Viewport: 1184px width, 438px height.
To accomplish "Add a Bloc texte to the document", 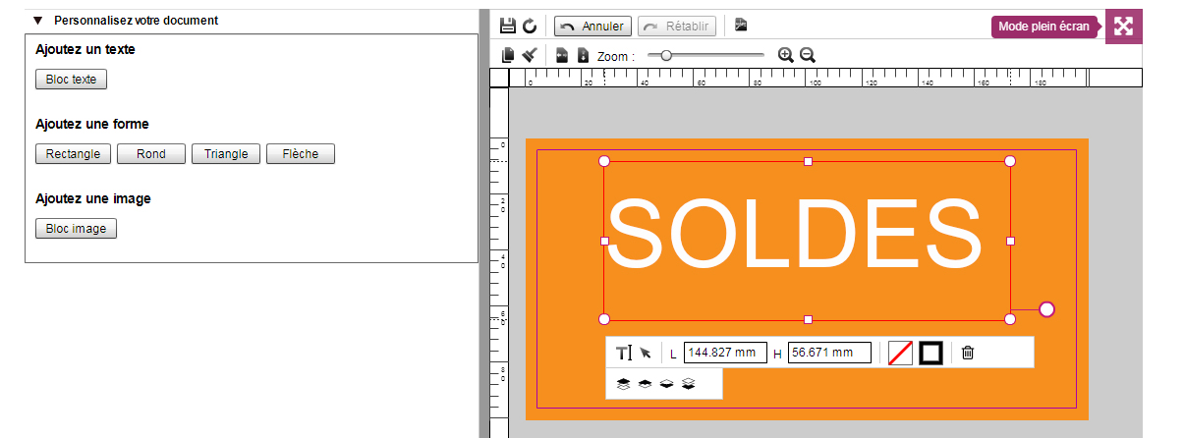I will tap(71, 80).
